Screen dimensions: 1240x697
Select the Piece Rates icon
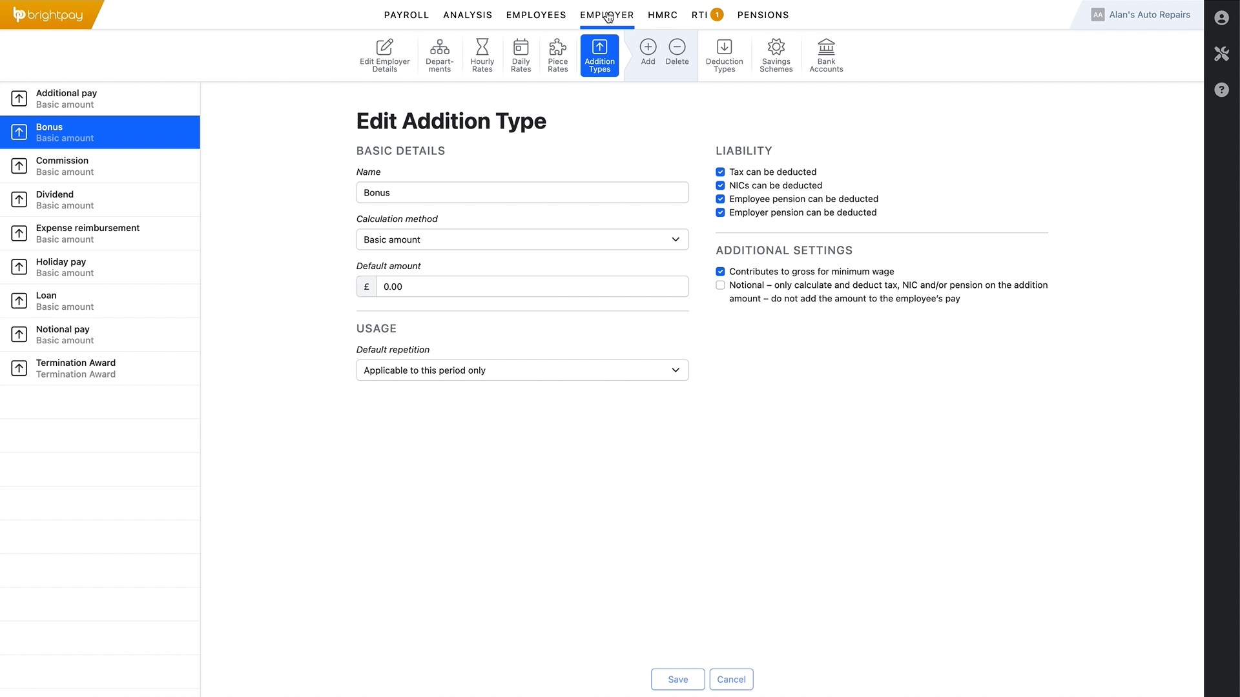pyautogui.click(x=557, y=55)
